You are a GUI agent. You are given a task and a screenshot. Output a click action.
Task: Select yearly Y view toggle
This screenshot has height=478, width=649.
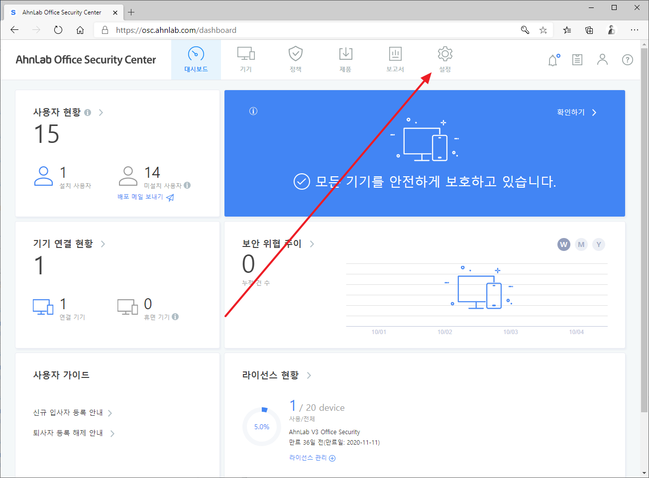599,244
